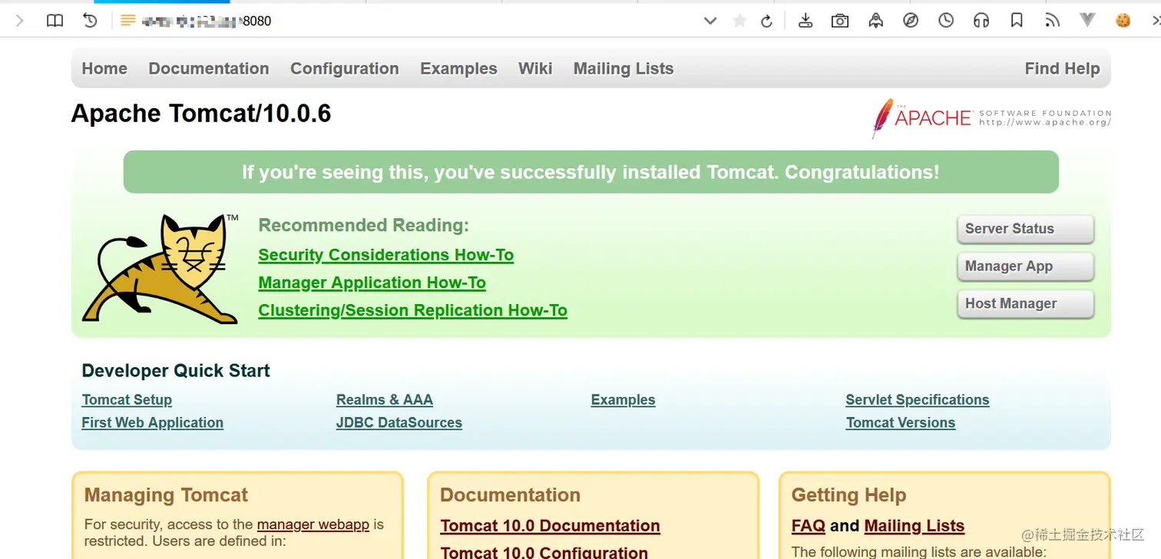
Task: Click the page info icon in address bar
Action: point(128,21)
